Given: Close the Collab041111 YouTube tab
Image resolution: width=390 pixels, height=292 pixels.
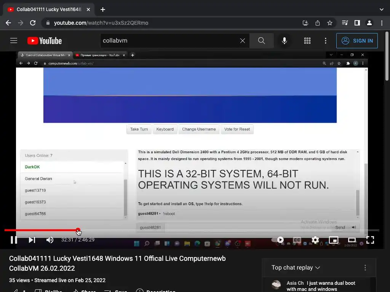Looking at the screenshot, I should click(x=88, y=10).
